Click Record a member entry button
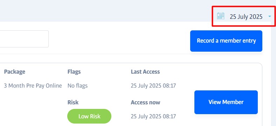 point(226,41)
